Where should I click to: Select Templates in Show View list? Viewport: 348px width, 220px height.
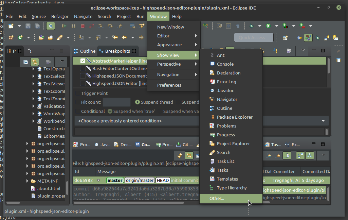coord(231,179)
